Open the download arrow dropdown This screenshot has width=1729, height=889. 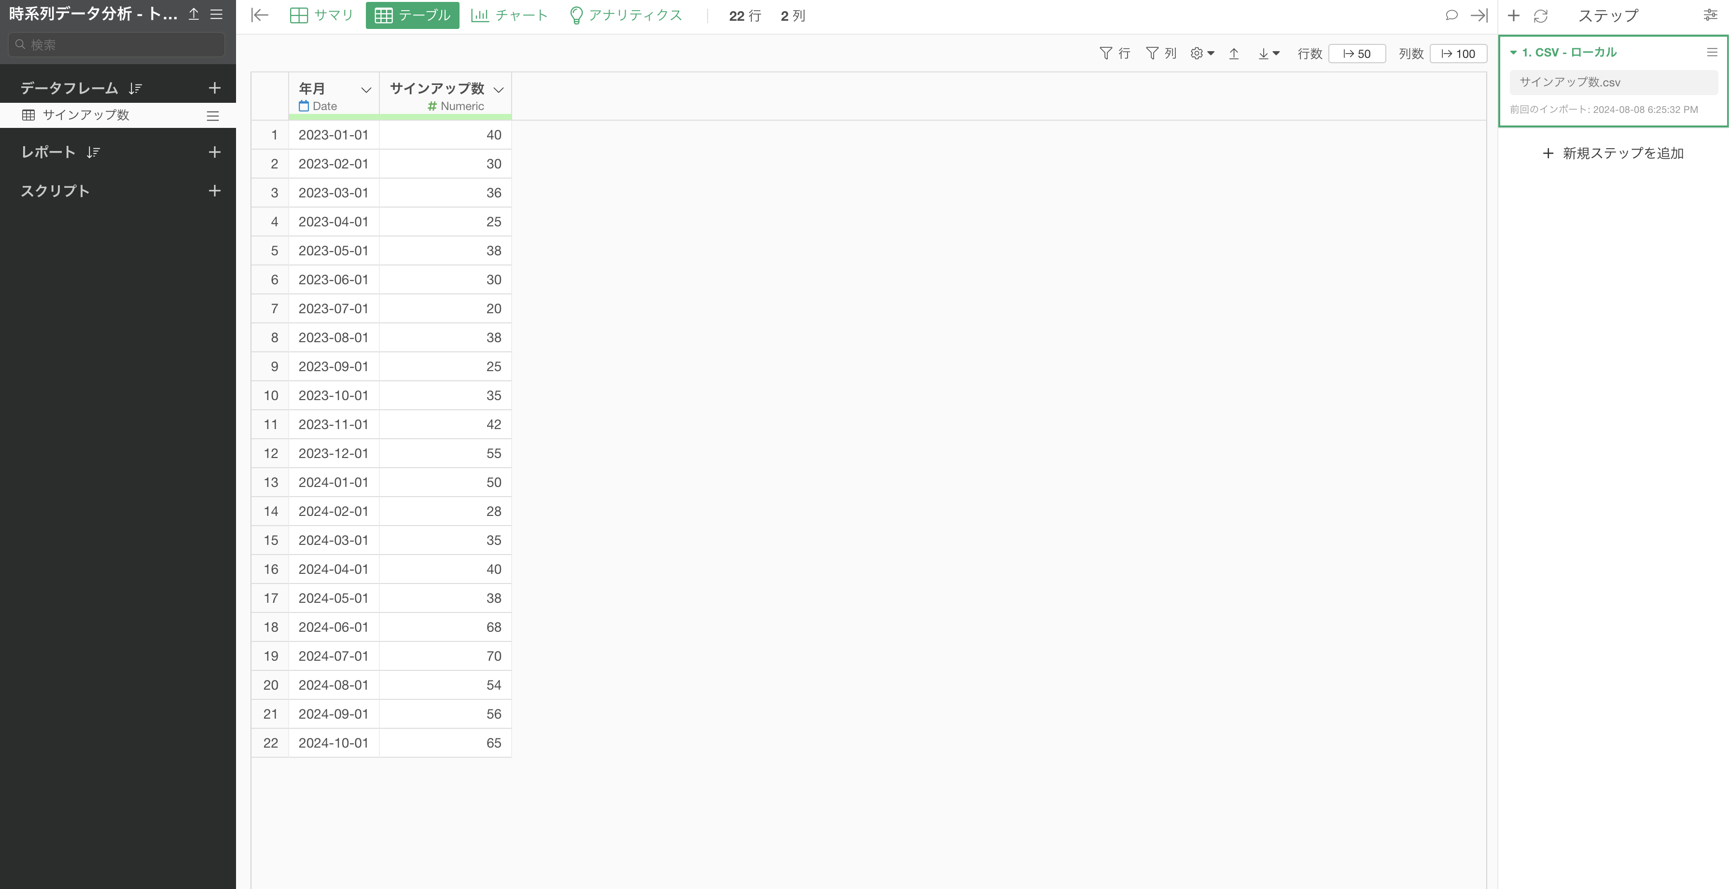(x=1269, y=54)
